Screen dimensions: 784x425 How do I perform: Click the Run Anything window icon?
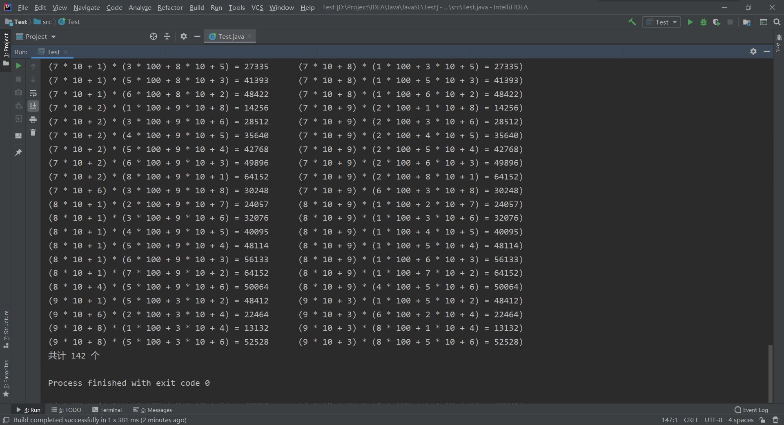pos(764,22)
